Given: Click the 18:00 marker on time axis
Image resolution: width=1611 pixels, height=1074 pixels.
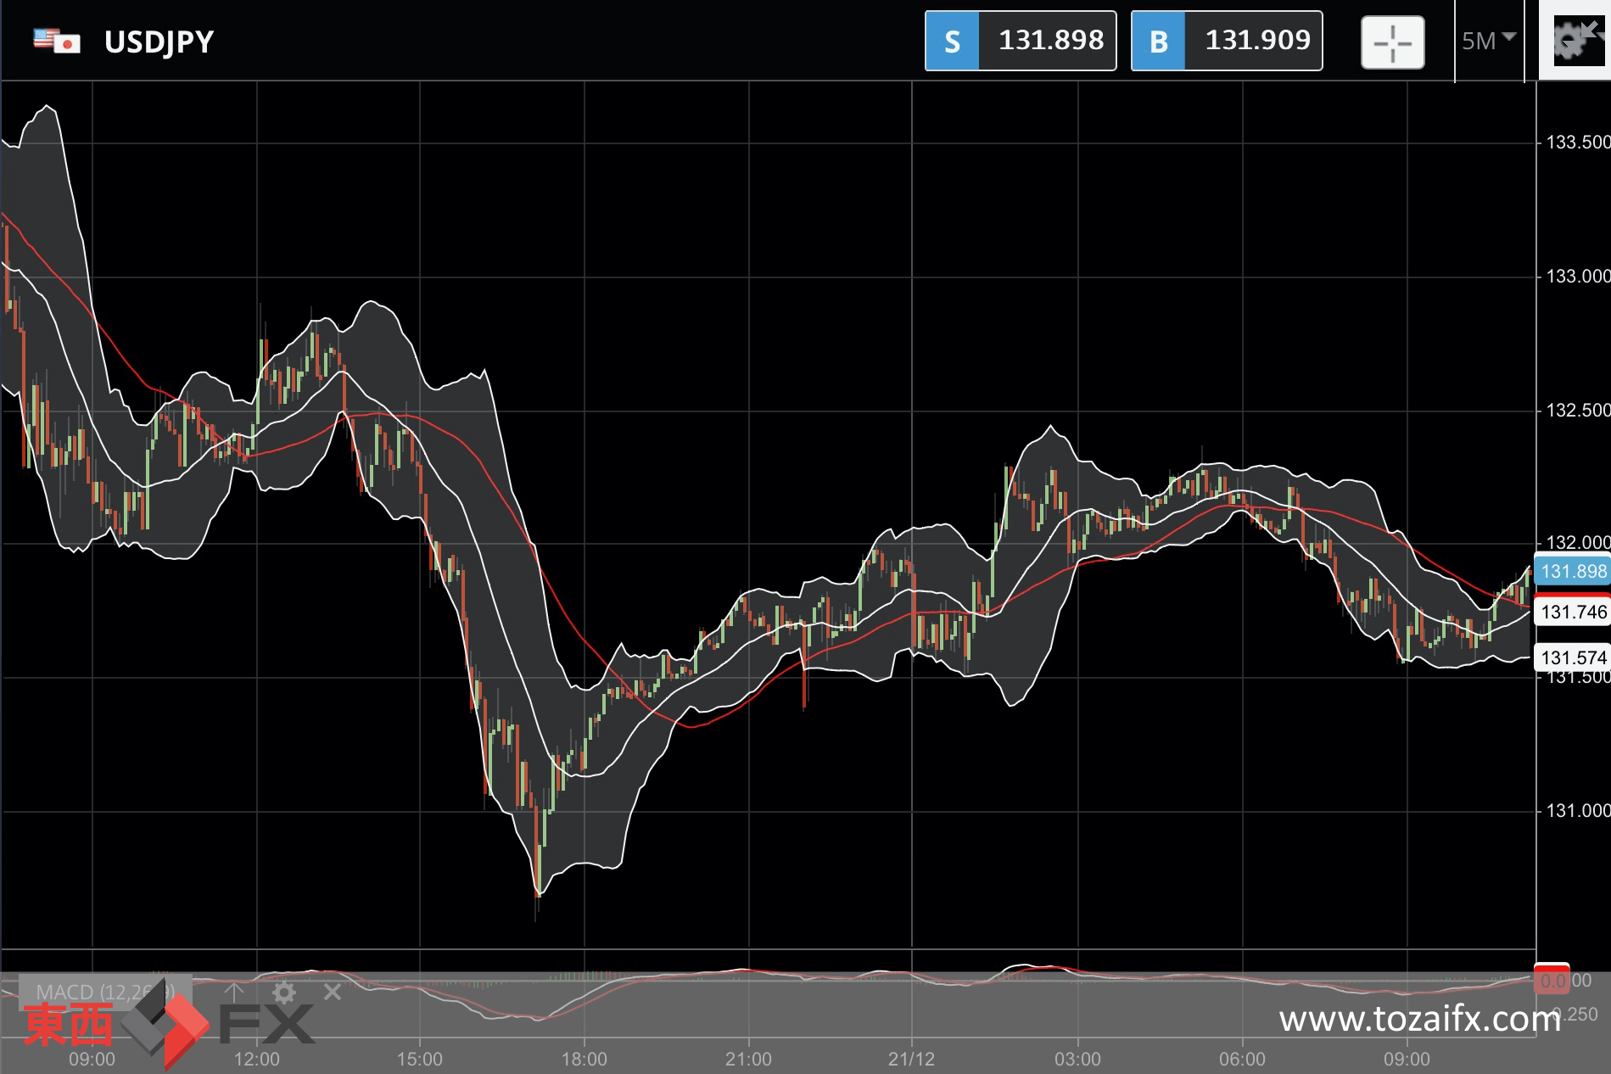Looking at the screenshot, I should coord(584,1059).
